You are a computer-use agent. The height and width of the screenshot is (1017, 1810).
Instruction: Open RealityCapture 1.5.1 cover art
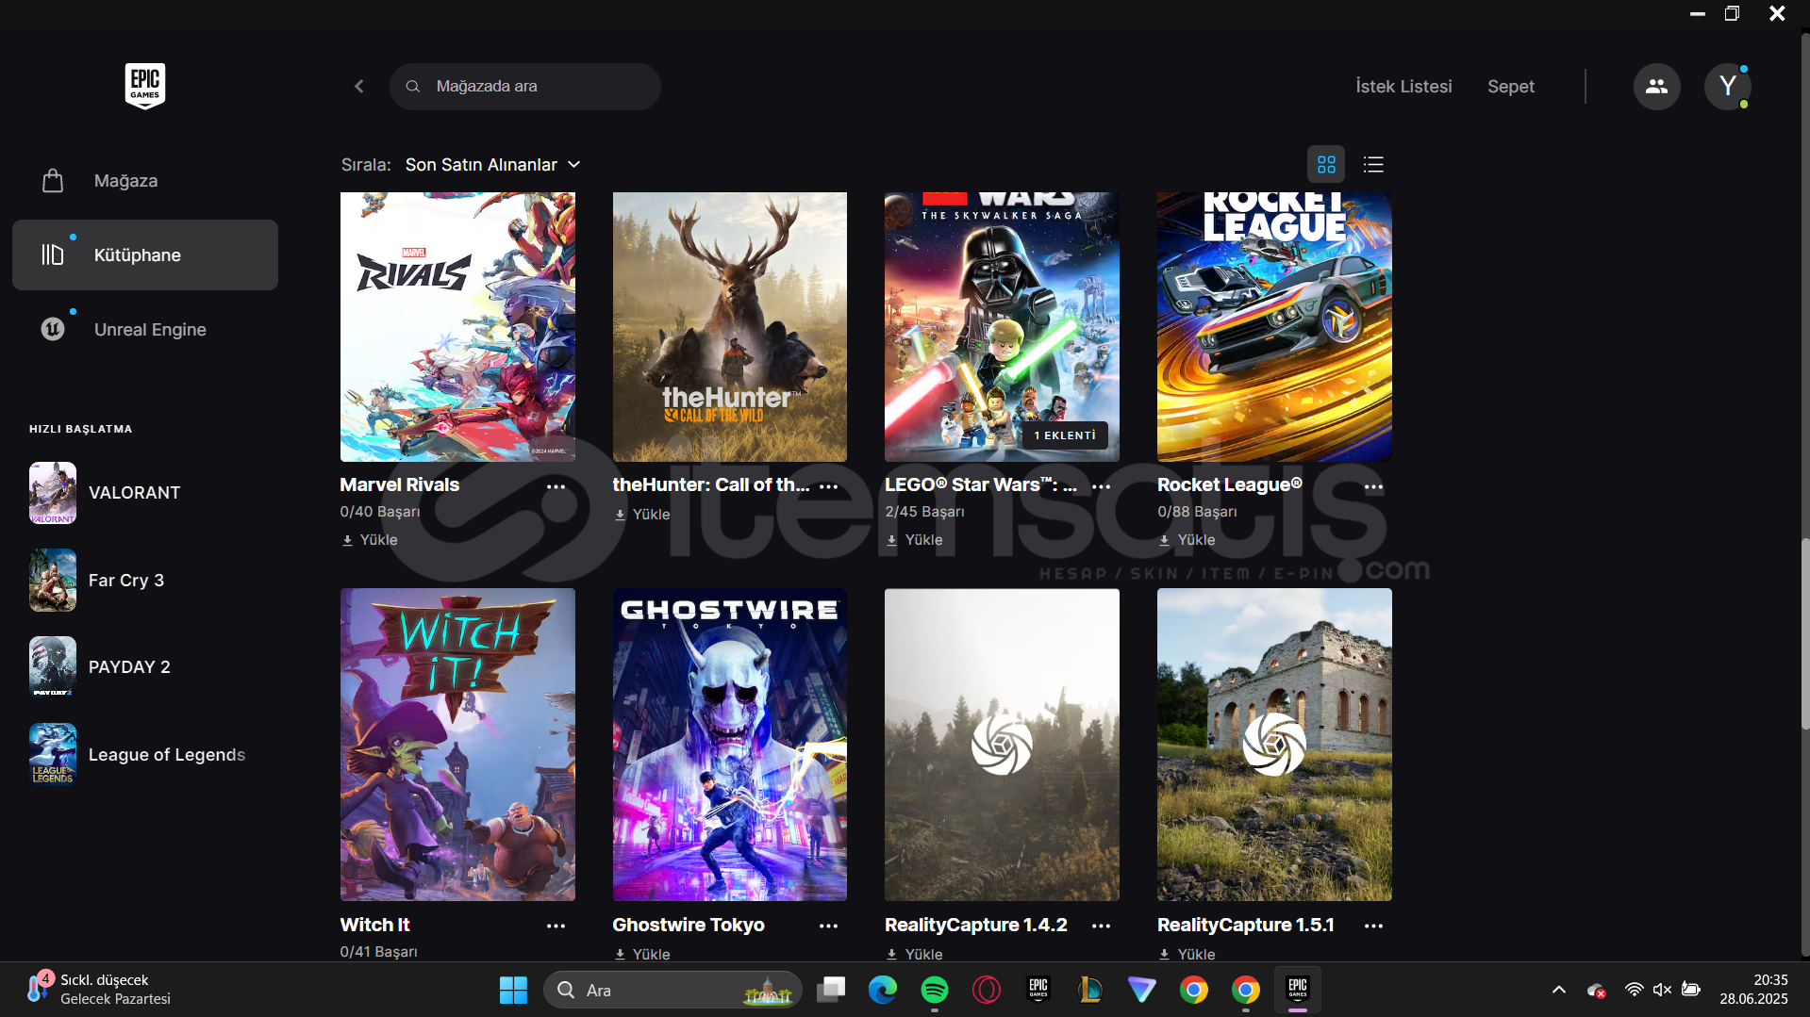[x=1274, y=745]
